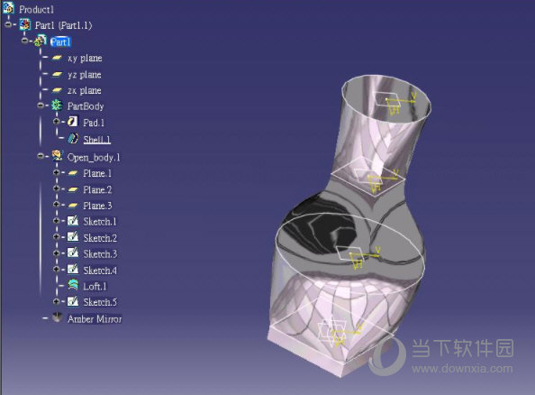This screenshot has width=535, height=395.
Task: Click the Shell.1 feature icon
Action: [73, 138]
